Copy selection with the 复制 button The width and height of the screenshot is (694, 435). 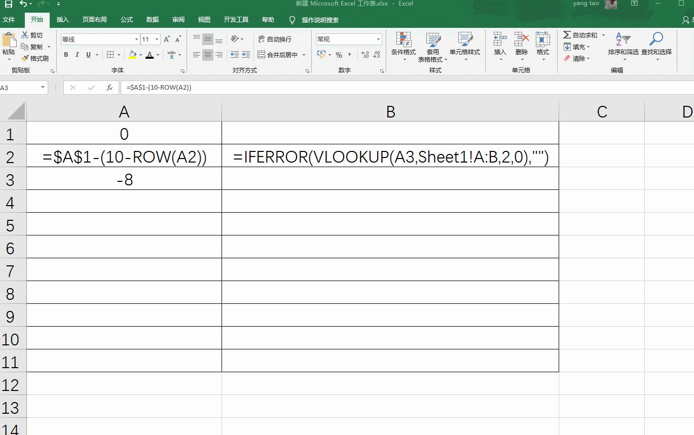tap(32, 47)
